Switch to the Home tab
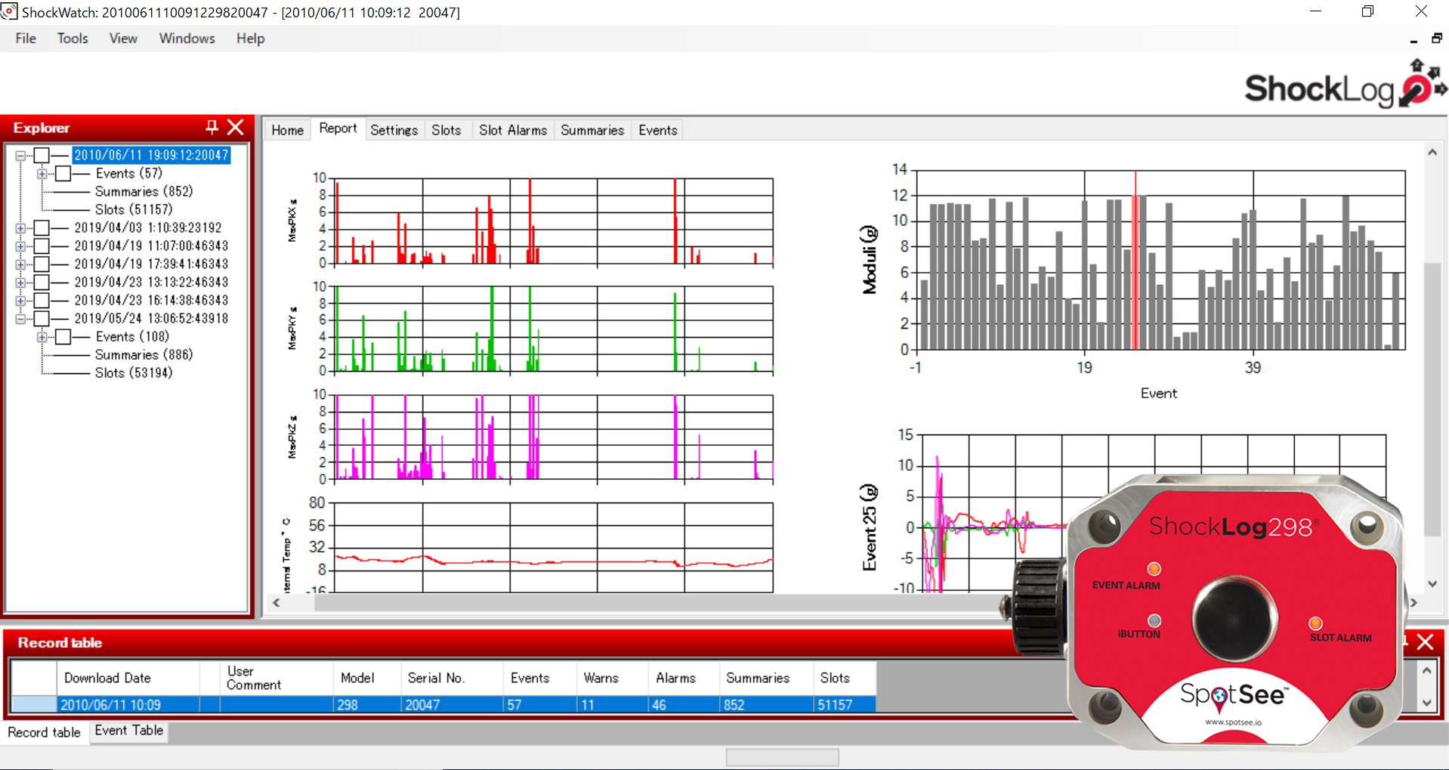The width and height of the screenshot is (1449, 770). click(x=287, y=130)
